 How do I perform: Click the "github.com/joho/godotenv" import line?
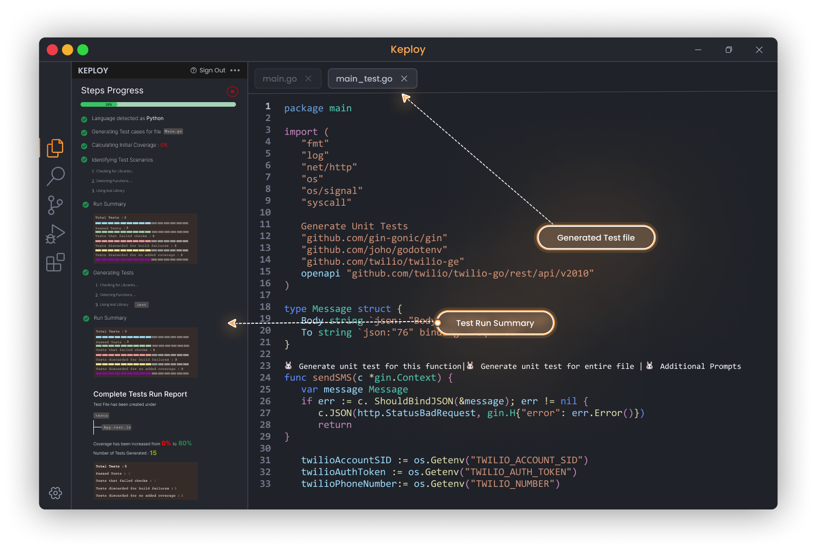374,249
